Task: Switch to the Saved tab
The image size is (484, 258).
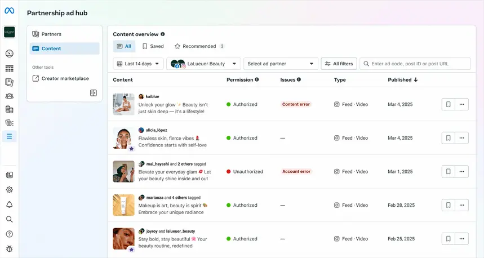Action: pyautogui.click(x=153, y=46)
